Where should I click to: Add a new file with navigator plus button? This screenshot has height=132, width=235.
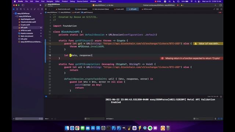(x=14, y=119)
